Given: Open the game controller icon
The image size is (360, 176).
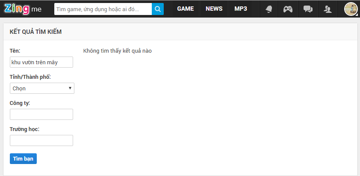Looking at the screenshot, I should pos(288,9).
